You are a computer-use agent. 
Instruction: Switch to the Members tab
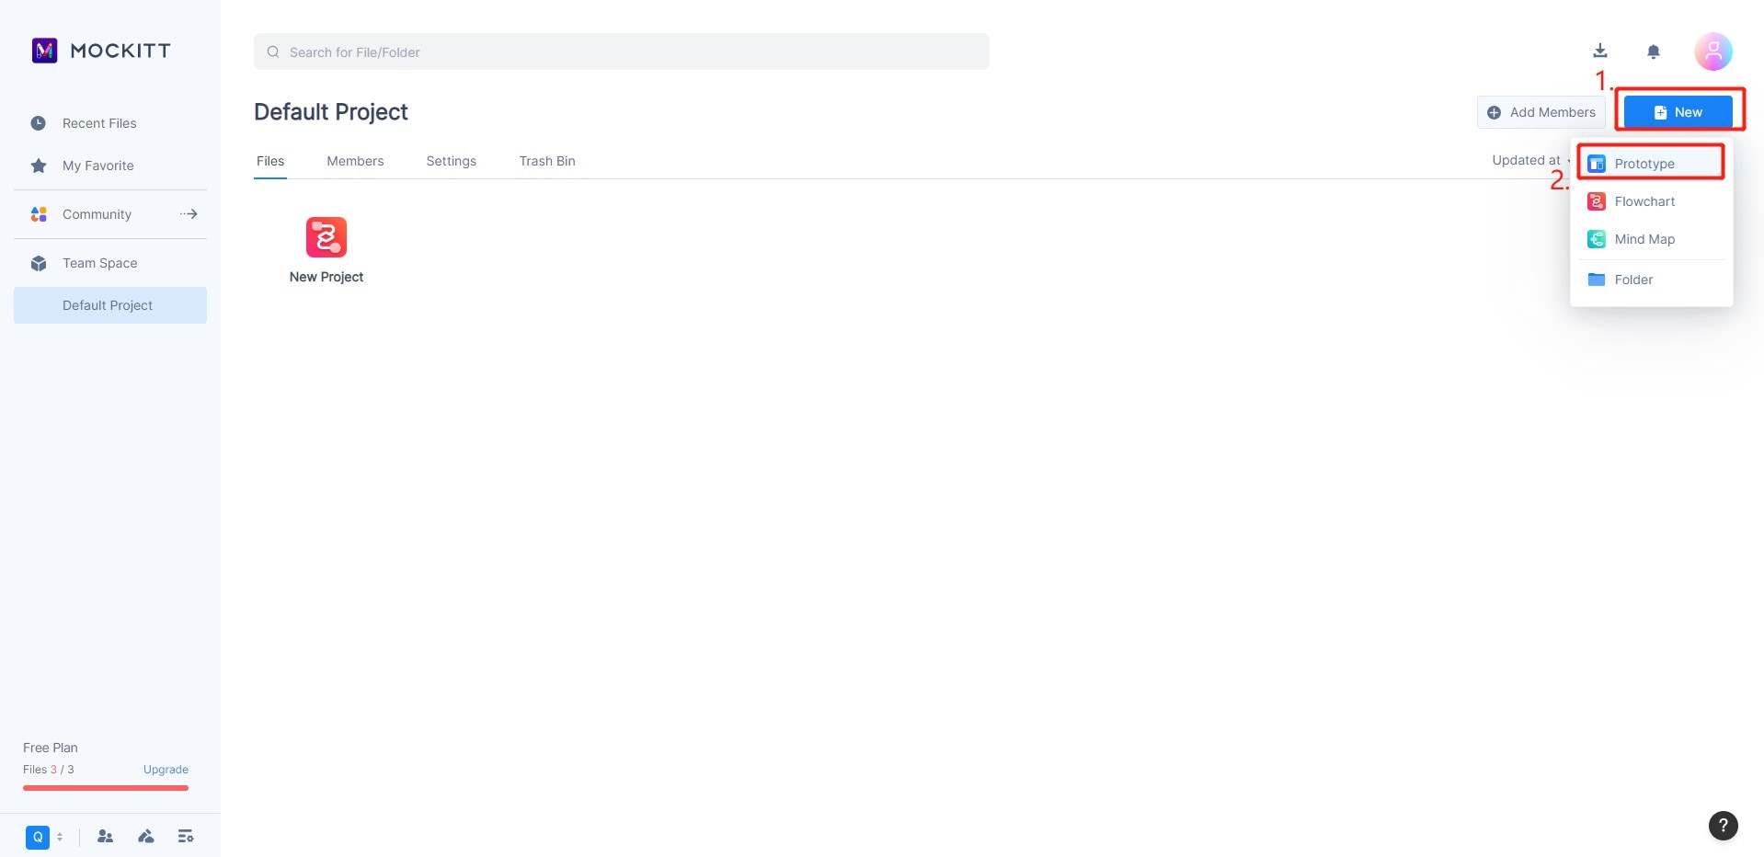pos(355,161)
